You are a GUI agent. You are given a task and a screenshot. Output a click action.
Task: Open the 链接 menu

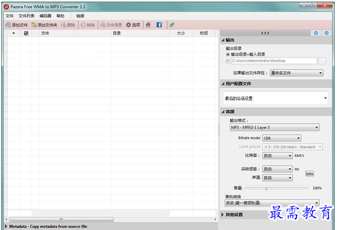pos(80,16)
